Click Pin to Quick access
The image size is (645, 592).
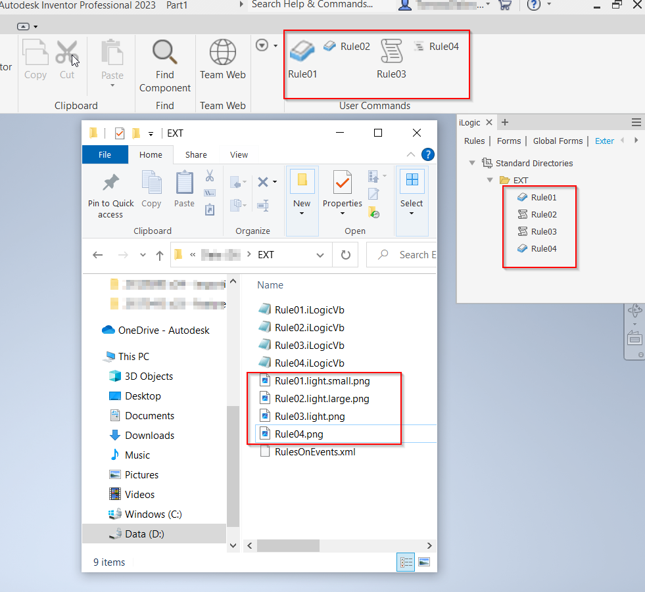(110, 191)
